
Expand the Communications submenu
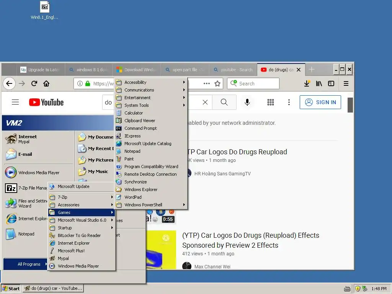(x=151, y=90)
